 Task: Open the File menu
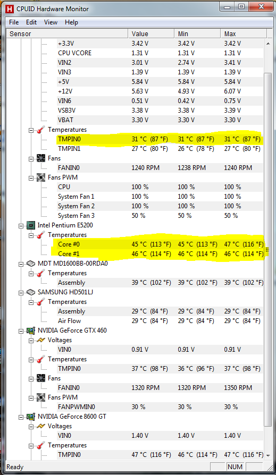14,22
